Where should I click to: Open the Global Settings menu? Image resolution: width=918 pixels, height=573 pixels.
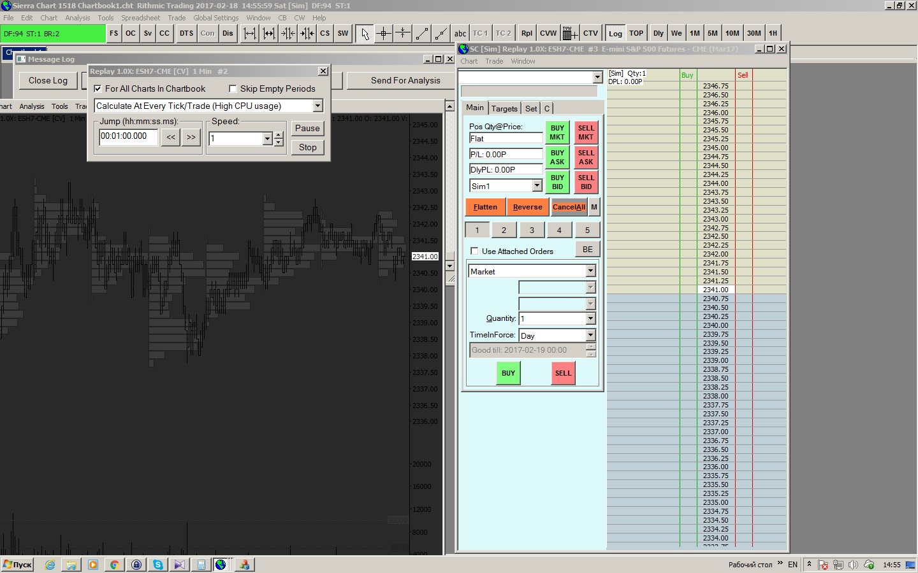pyautogui.click(x=216, y=18)
